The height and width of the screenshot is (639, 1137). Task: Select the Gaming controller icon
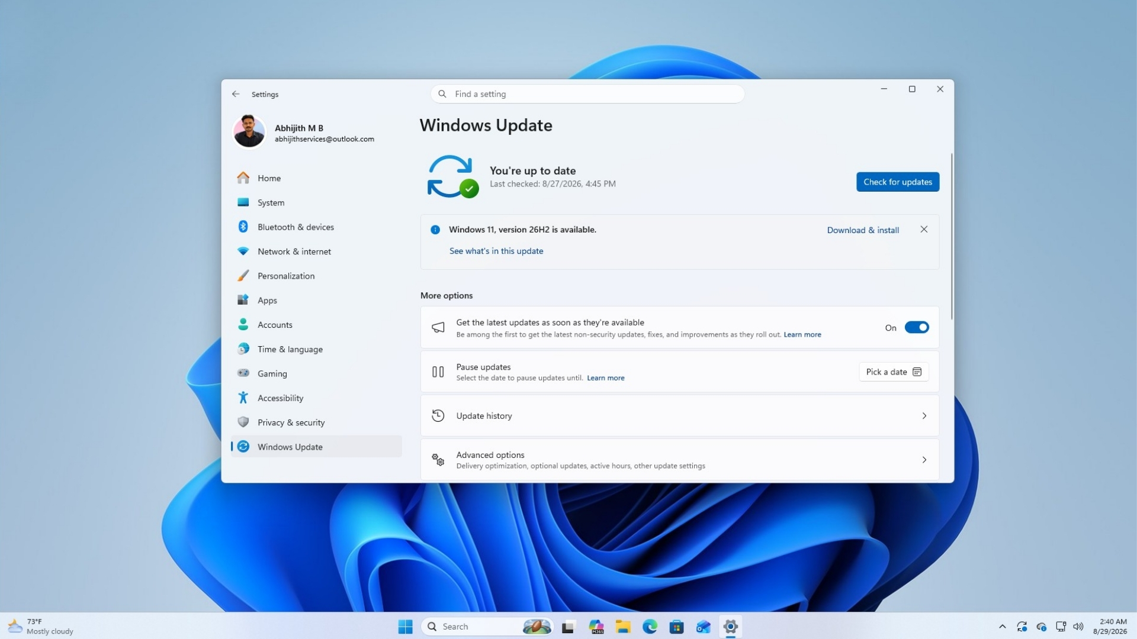coord(243,373)
